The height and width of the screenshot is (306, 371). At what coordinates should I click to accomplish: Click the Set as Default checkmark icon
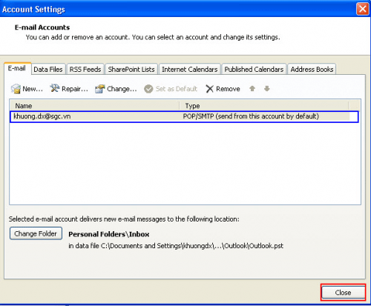[148, 89]
